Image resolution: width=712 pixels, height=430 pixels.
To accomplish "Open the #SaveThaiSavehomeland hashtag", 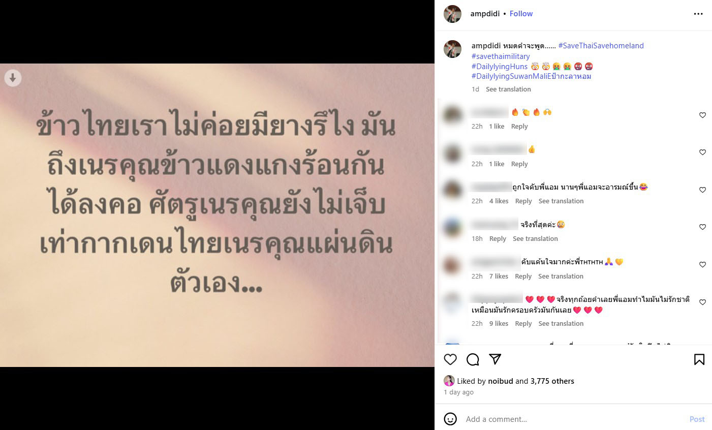I will pyautogui.click(x=601, y=46).
